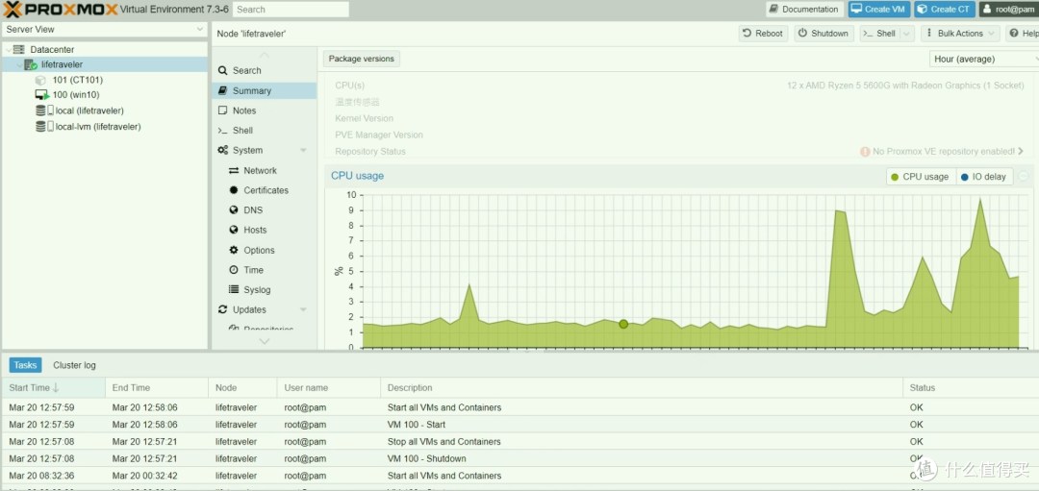Collapse the Datacenter tree node

pos(8,50)
